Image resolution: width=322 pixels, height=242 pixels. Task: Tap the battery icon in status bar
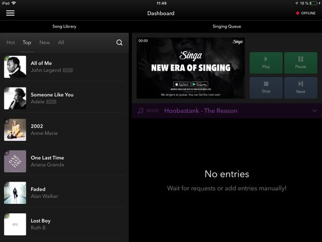(314, 3)
